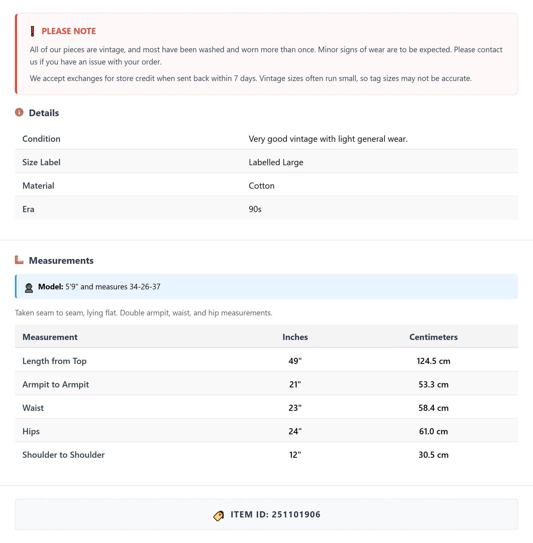Click the 53.3 cm armpit value
533x543 pixels.
coord(433,384)
